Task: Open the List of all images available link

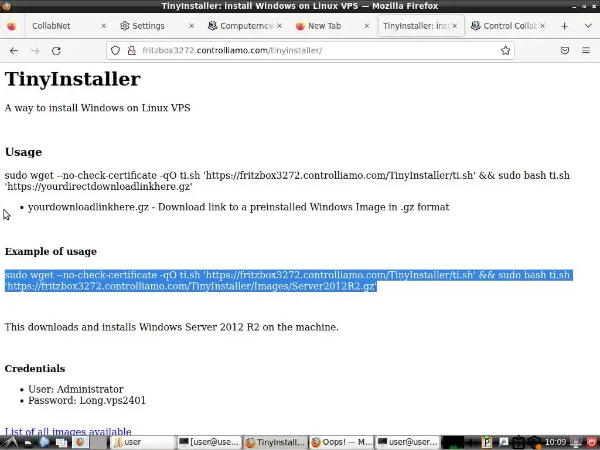Action: click(x=68, y=432)
